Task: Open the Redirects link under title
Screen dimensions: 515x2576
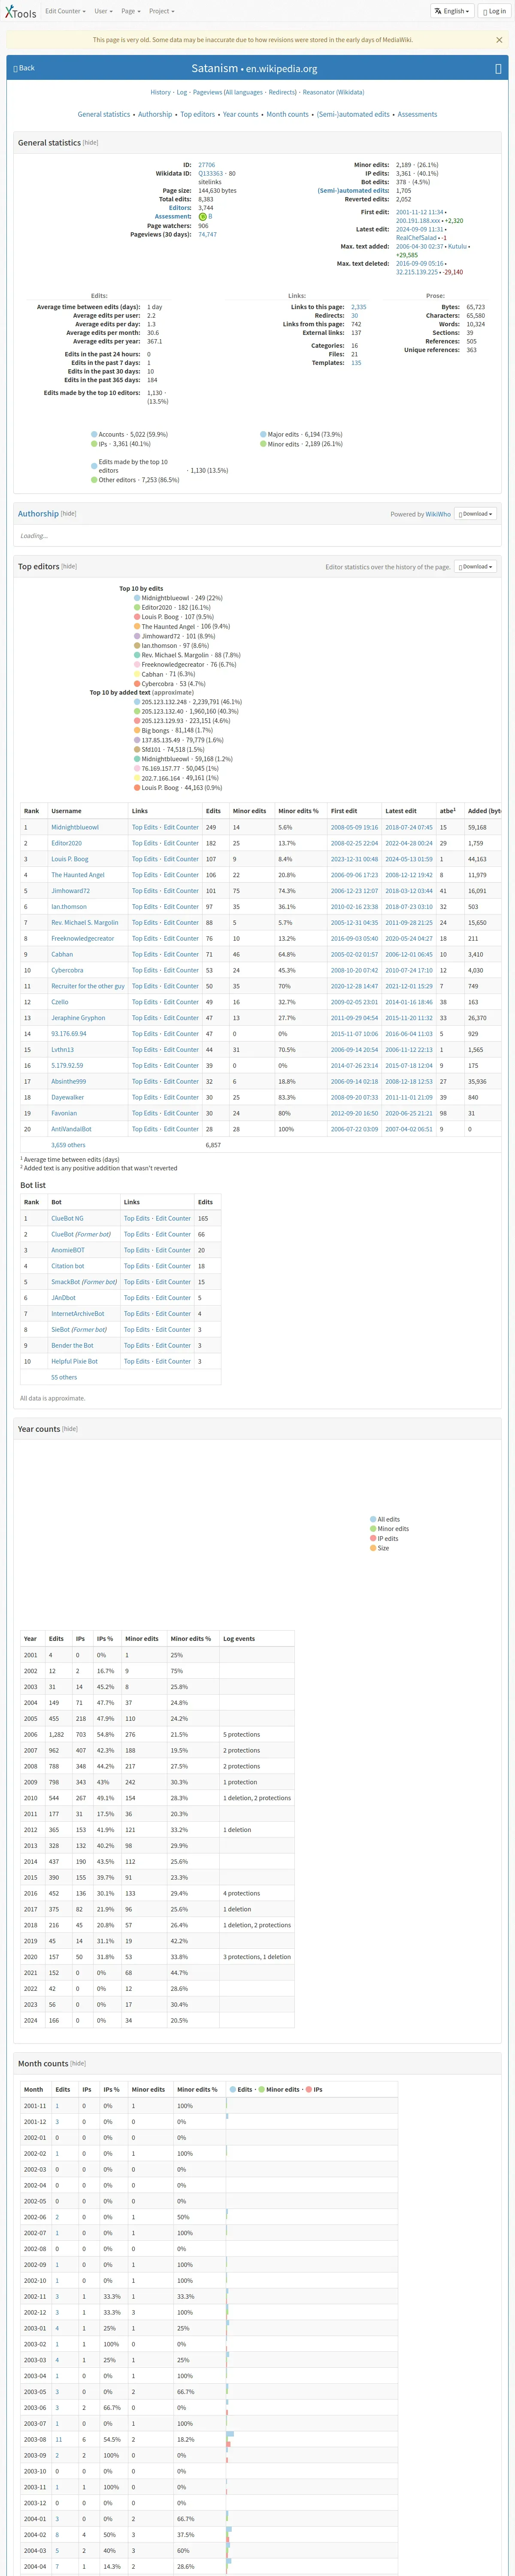Action: click(282, 92)
